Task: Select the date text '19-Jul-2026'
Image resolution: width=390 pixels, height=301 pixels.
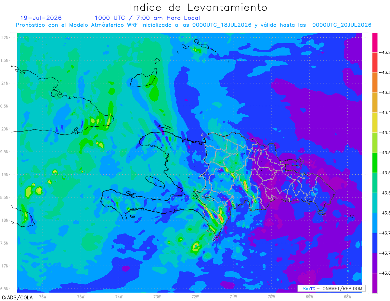Action: point(41,18)
